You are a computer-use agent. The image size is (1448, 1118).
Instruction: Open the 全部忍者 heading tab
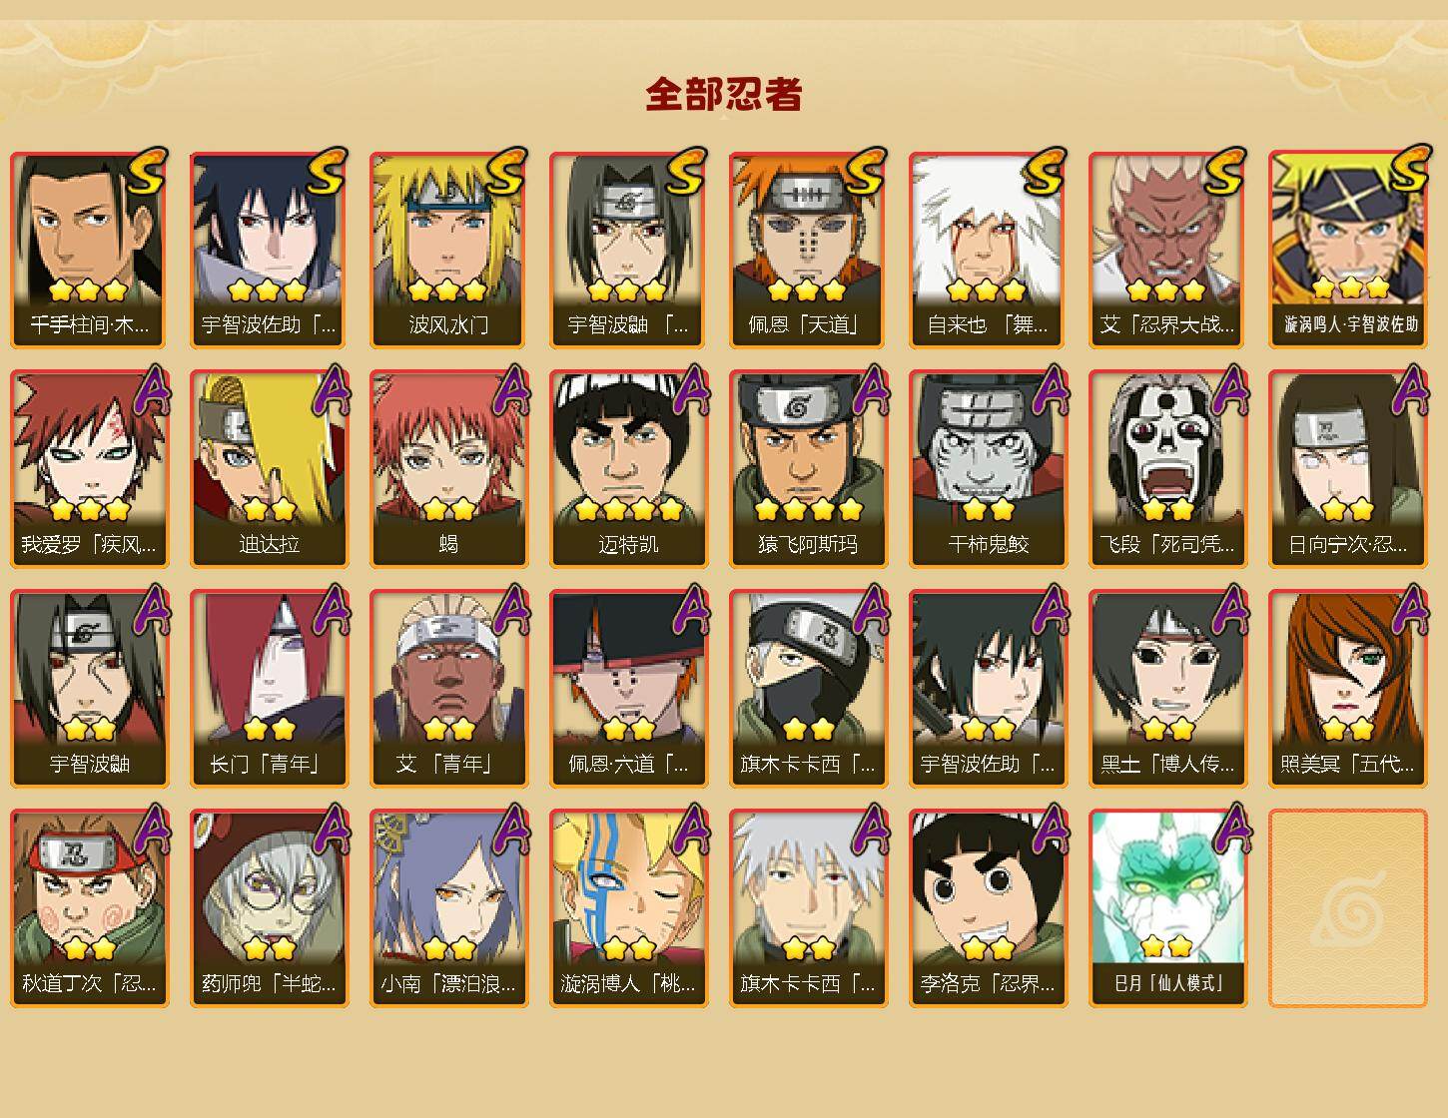pos(724,94)
